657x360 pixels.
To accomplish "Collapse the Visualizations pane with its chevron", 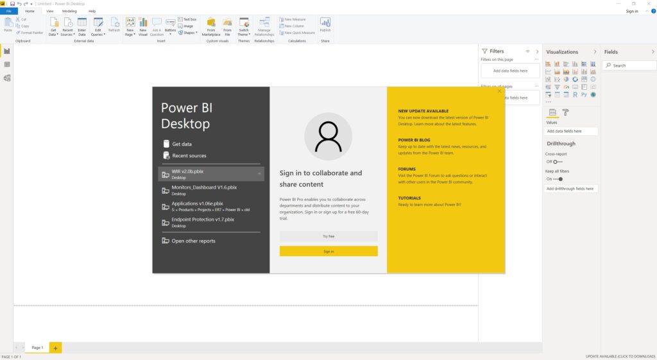I will 595,52.
